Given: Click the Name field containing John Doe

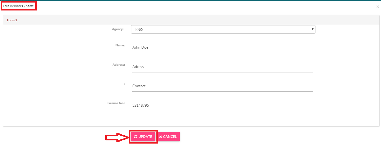Looking at the screenshot, I should (x=222, y=47).
